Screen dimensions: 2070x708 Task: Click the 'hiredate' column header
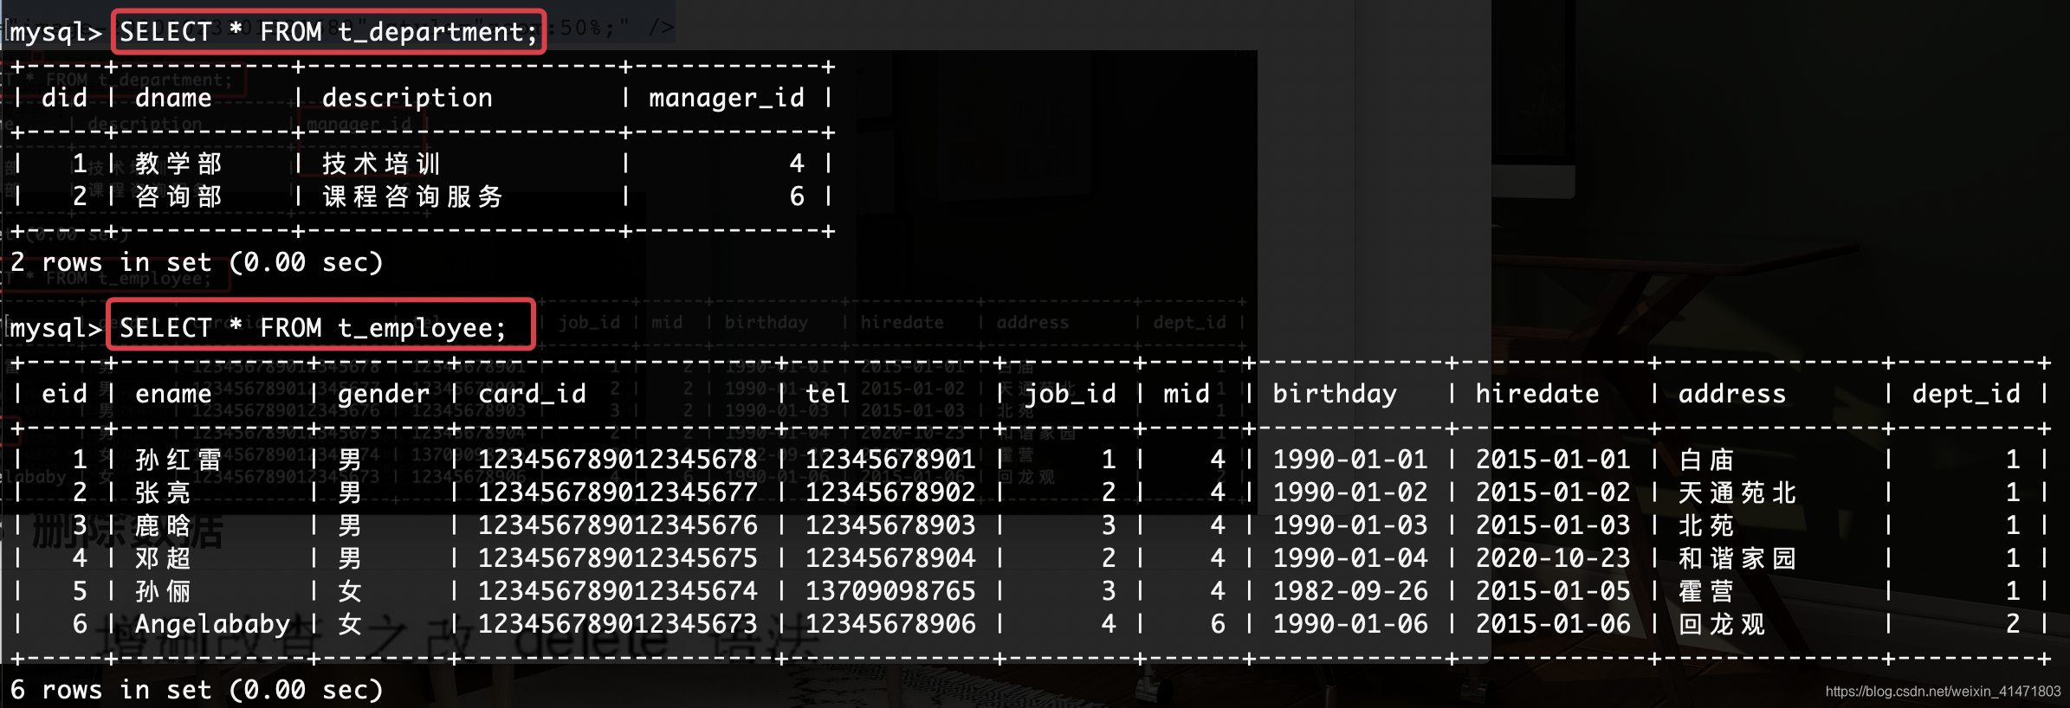[1537, 394]
